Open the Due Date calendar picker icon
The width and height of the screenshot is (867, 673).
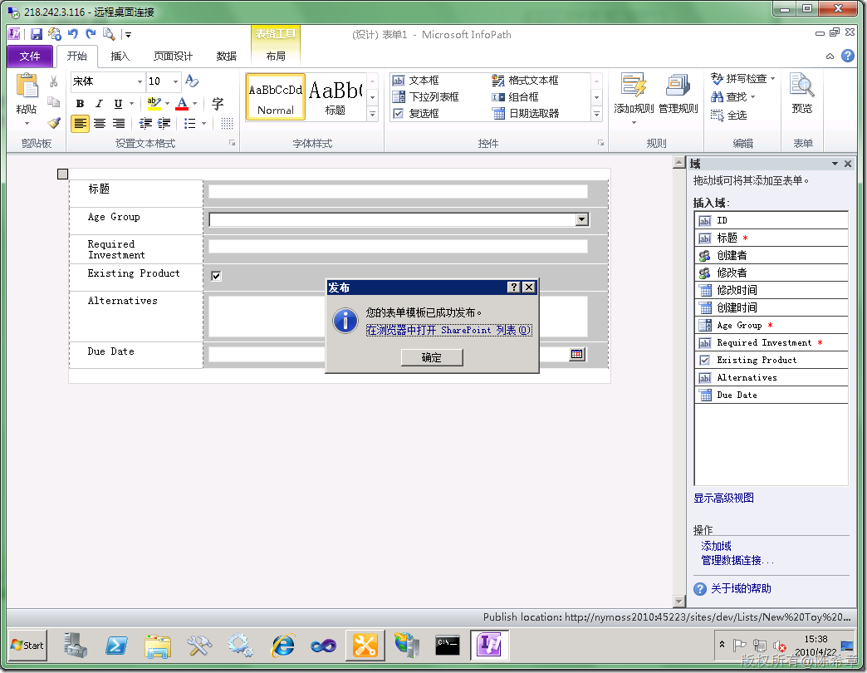576,354
